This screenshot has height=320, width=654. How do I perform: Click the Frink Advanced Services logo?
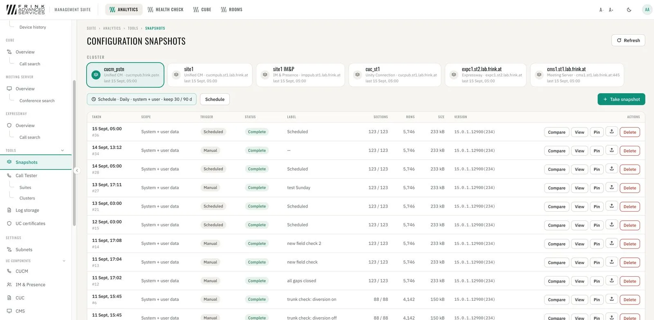point(26,10)
